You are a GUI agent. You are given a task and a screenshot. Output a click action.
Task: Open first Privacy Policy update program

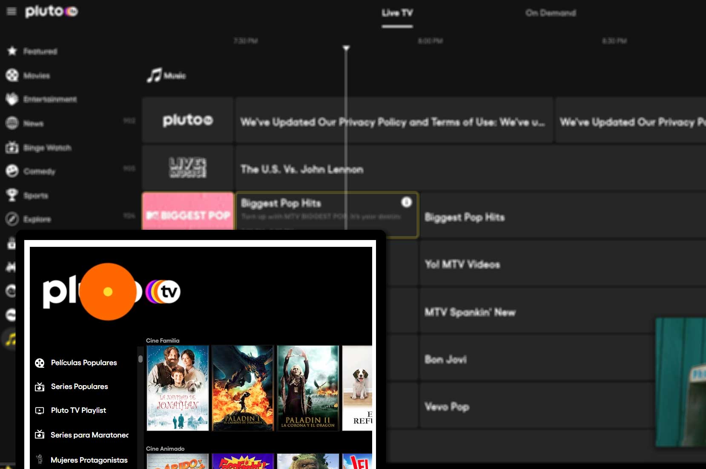(x=394, y=120)
